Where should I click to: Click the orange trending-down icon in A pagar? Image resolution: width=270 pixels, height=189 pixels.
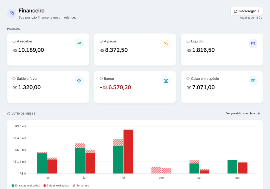click(166, 43)
